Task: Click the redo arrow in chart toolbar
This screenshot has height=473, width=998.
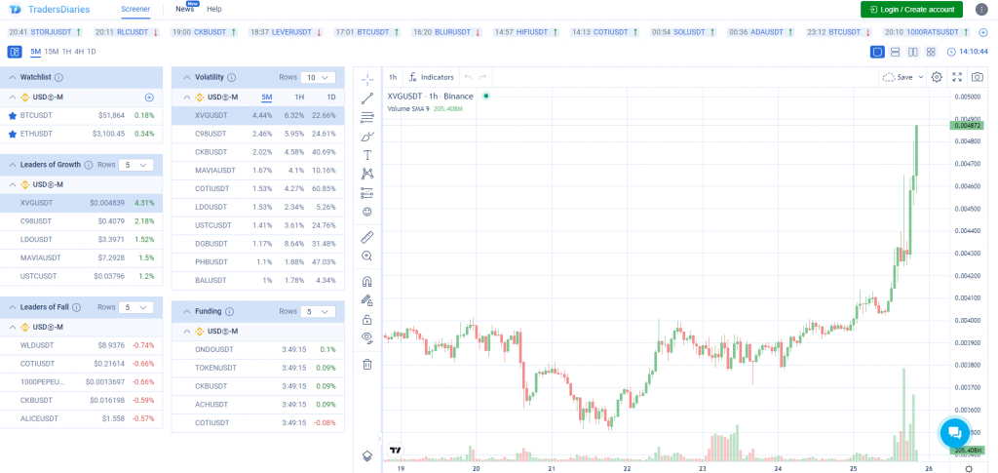Action: coord(483,77)
